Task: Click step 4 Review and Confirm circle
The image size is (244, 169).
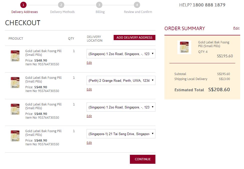Action: pos(137,5)
